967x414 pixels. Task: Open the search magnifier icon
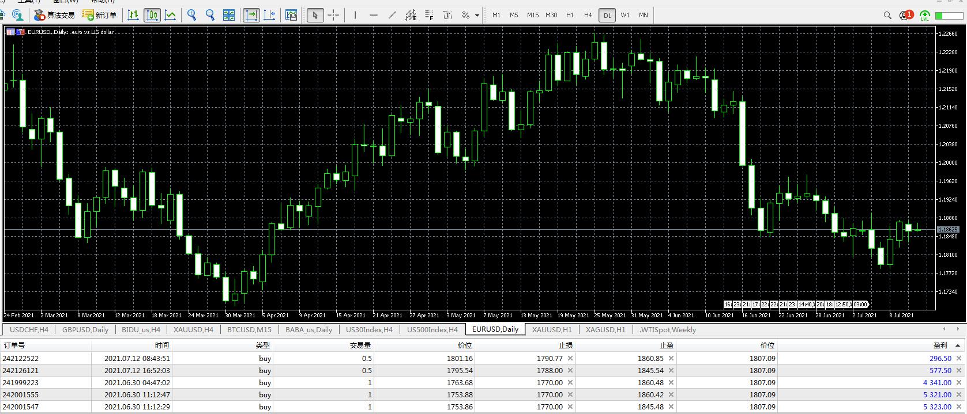pyautogui.click(x=887, y=15)
